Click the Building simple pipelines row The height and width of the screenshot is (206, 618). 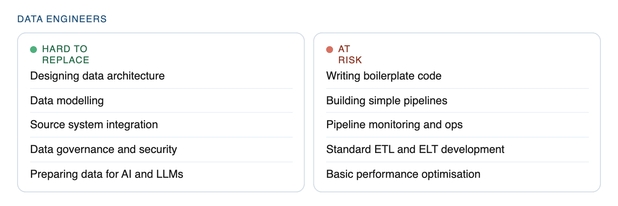[x=387, y=101]
